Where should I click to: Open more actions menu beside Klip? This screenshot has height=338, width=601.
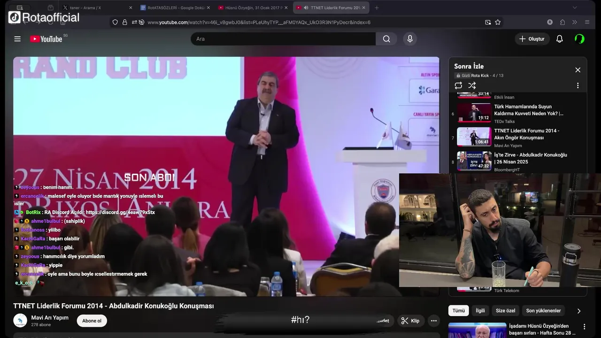pos(434,321)
